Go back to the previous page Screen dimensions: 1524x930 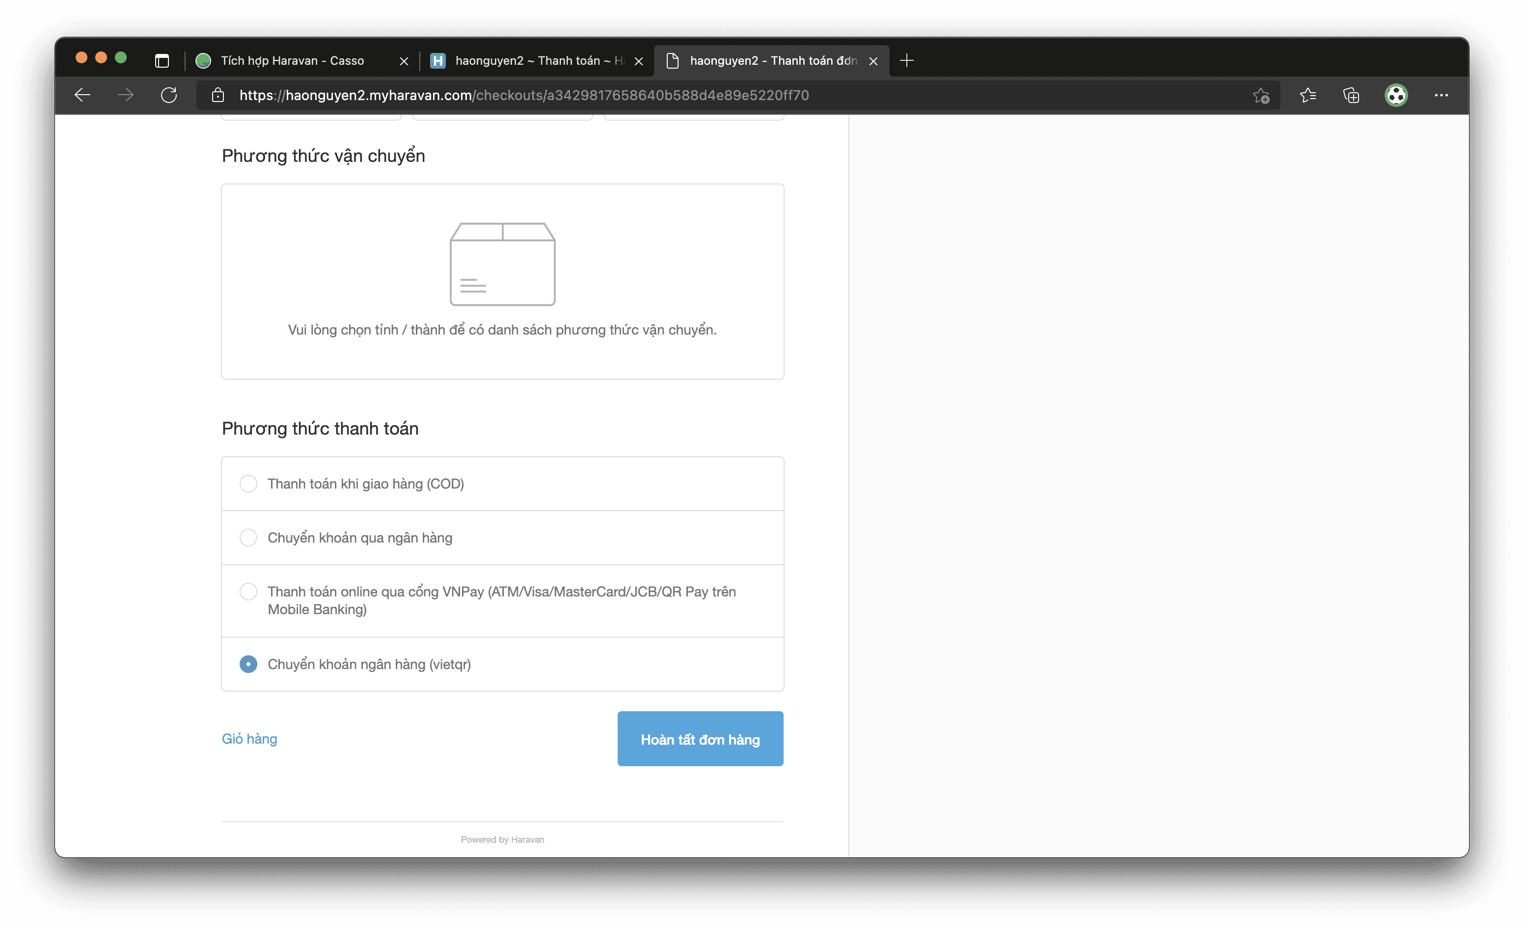coord(82,95)
